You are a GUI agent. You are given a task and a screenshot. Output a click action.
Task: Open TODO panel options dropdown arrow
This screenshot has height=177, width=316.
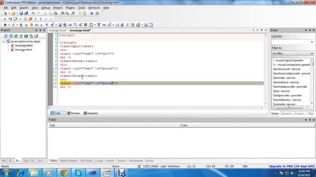point(306,120)
